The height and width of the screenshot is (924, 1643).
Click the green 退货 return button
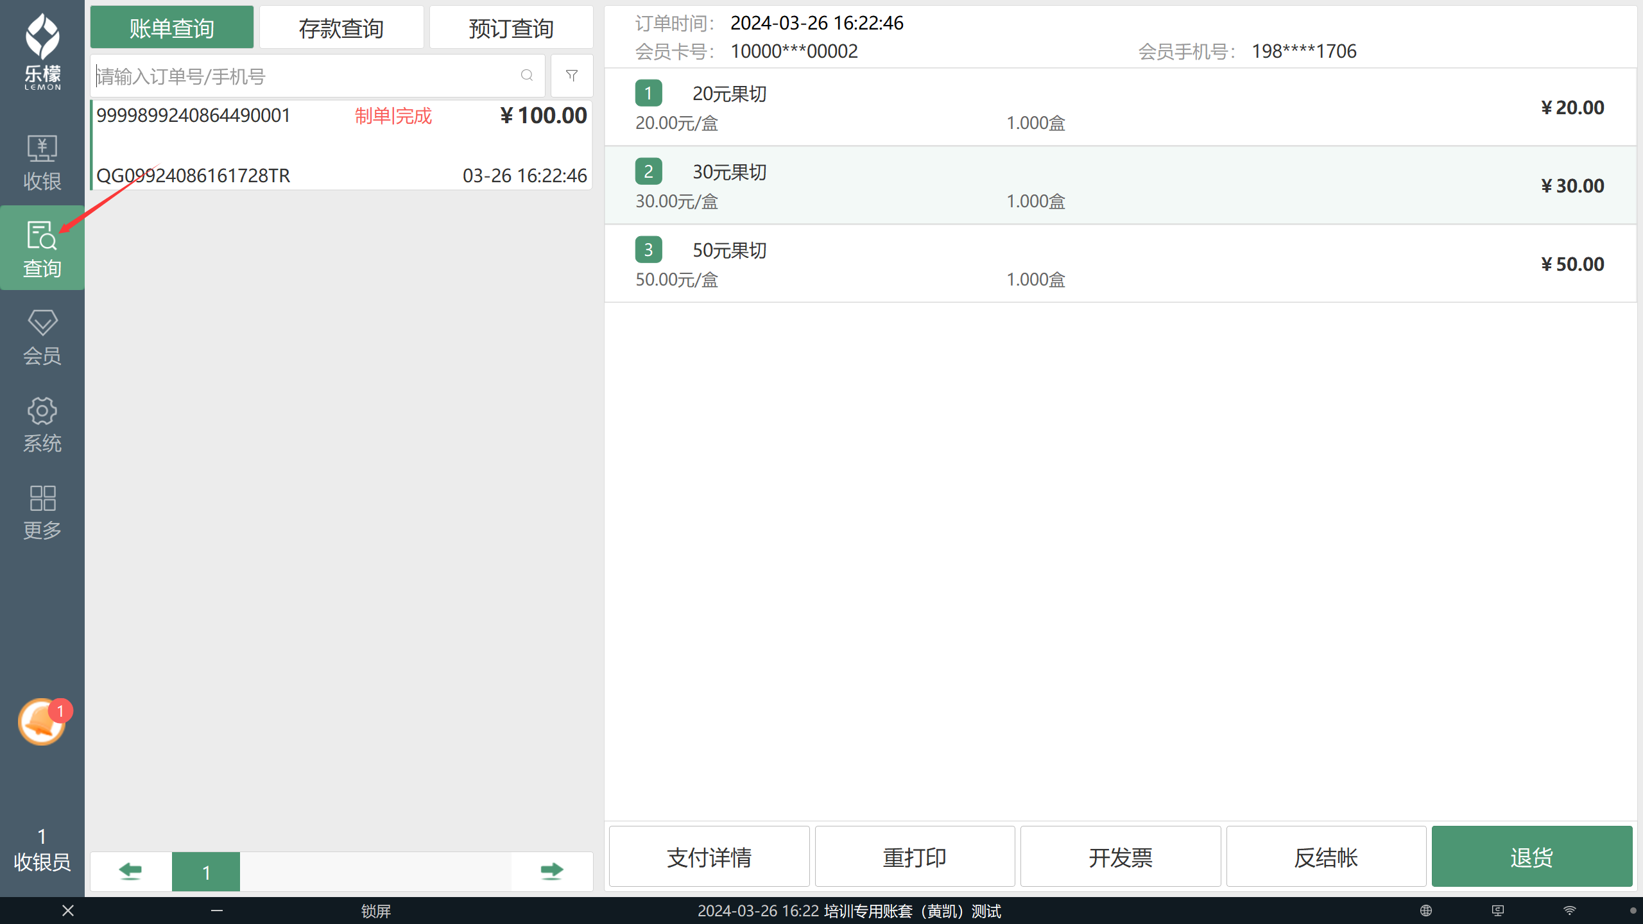click(x=1532, y=857)
